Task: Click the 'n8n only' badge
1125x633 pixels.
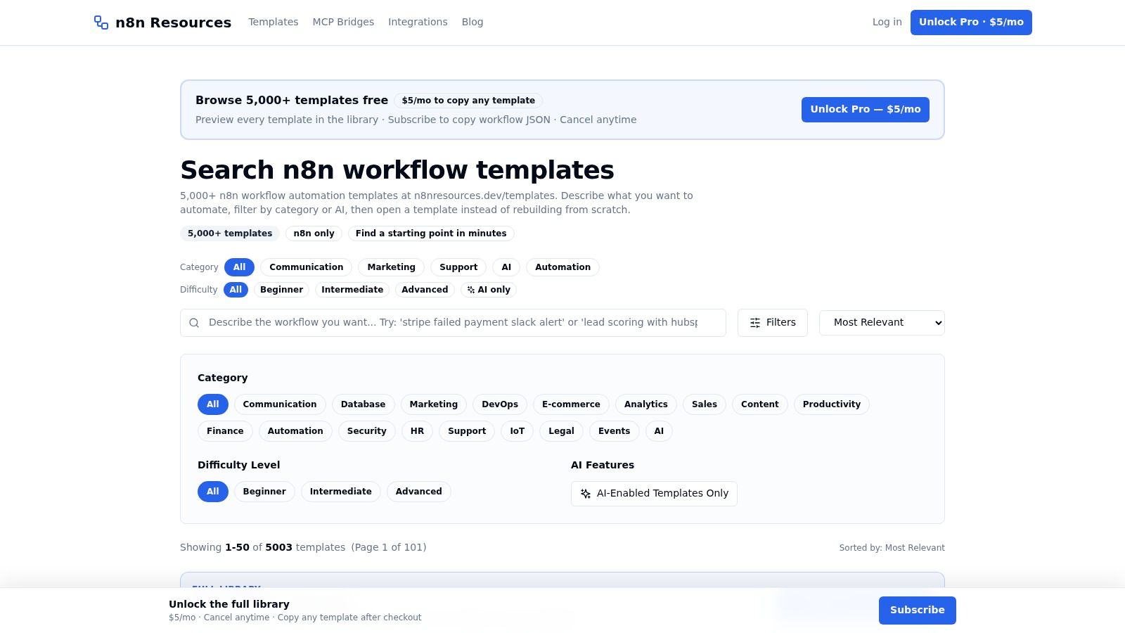Action: pos(314,234)
